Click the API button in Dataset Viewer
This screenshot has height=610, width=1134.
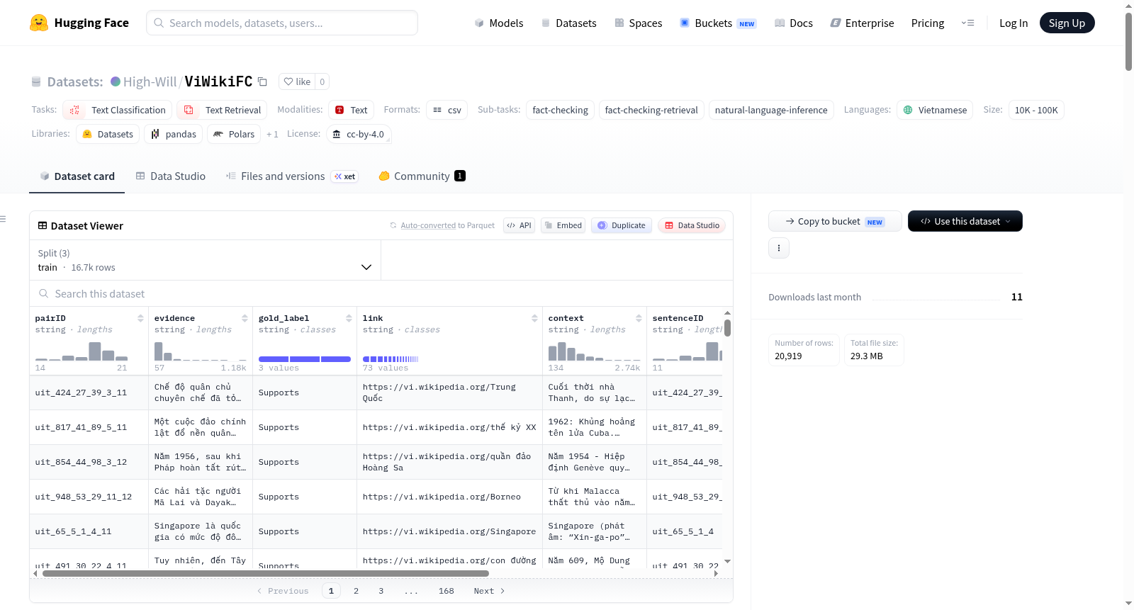519,225
